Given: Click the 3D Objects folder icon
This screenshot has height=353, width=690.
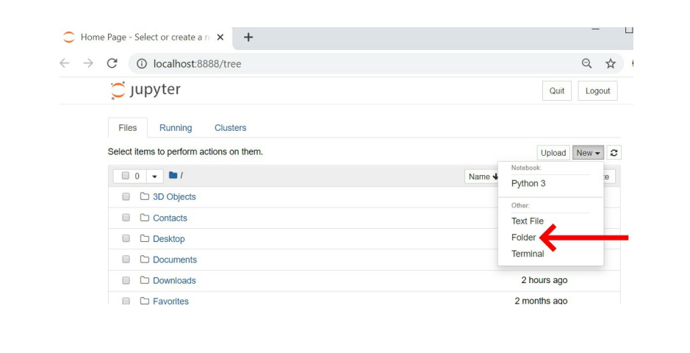Looking at the screenshot, I should 144,196.
